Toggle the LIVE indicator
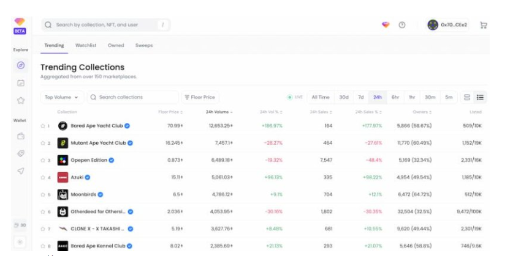The image size is (521, 256). [295, 97]
